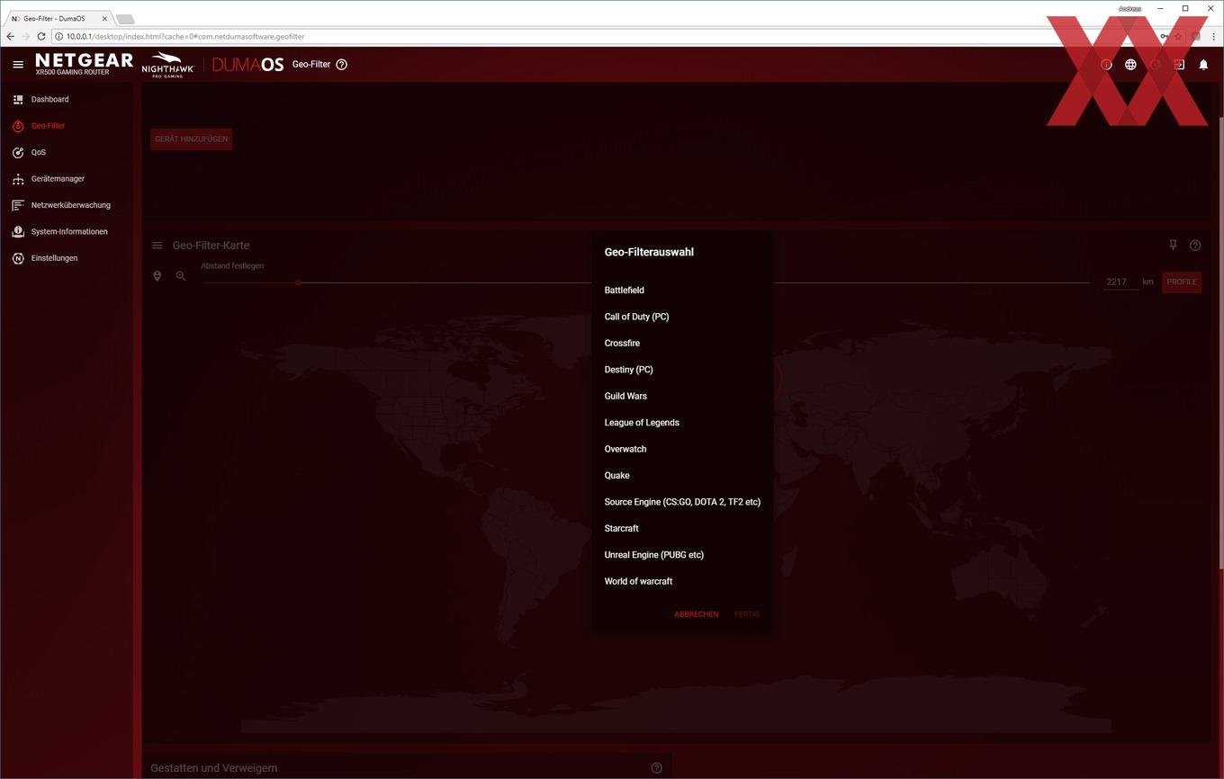Screen dimensions: 1224x779
Task: Click the GERÄT HINZUFÜGEN button
Action: (x=191, y=139)
